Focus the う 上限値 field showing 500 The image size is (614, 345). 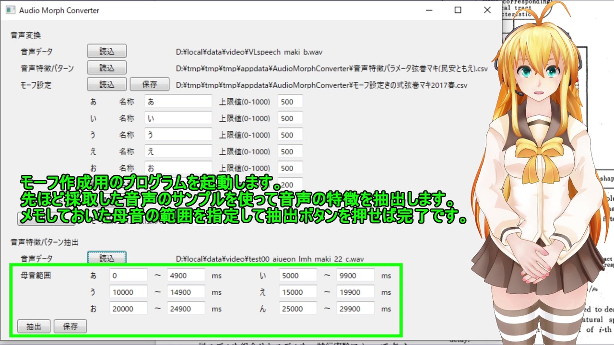point(290,135)
